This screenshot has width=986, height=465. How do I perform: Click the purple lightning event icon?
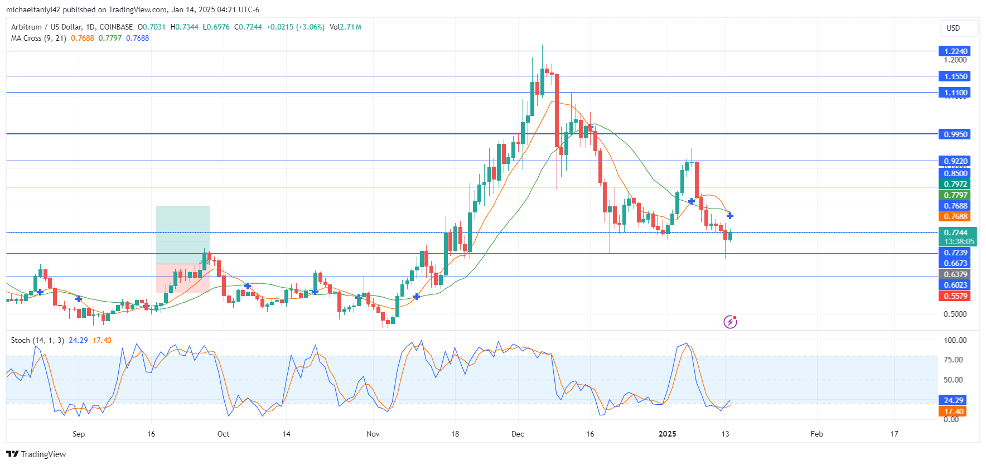(730, 322)
